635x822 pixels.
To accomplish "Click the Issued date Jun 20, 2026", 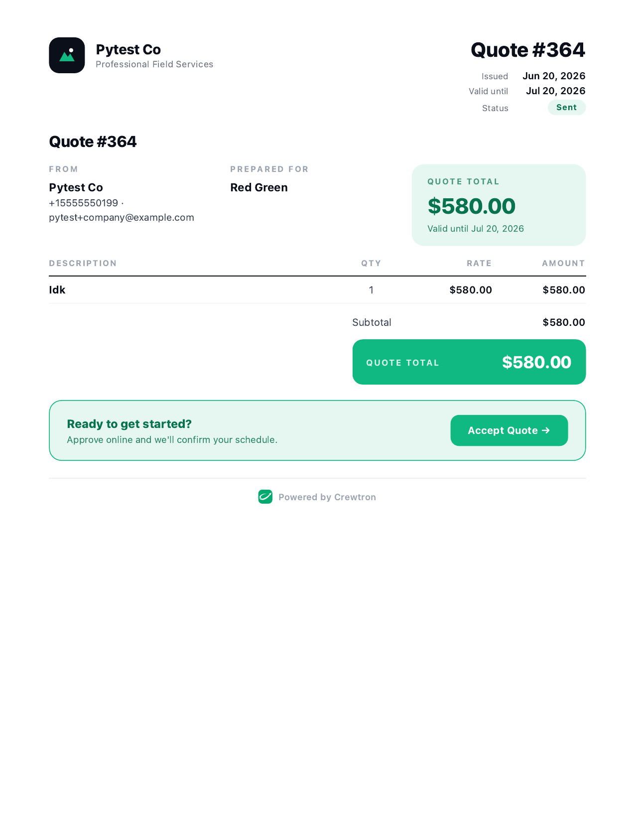I will 554,76.
